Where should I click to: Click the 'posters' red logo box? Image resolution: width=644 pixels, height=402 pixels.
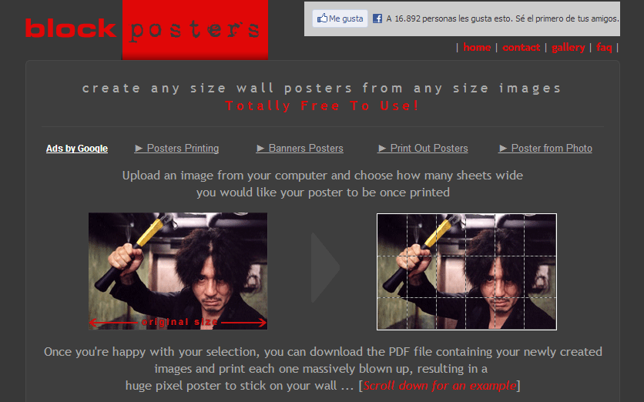point(195,30)
